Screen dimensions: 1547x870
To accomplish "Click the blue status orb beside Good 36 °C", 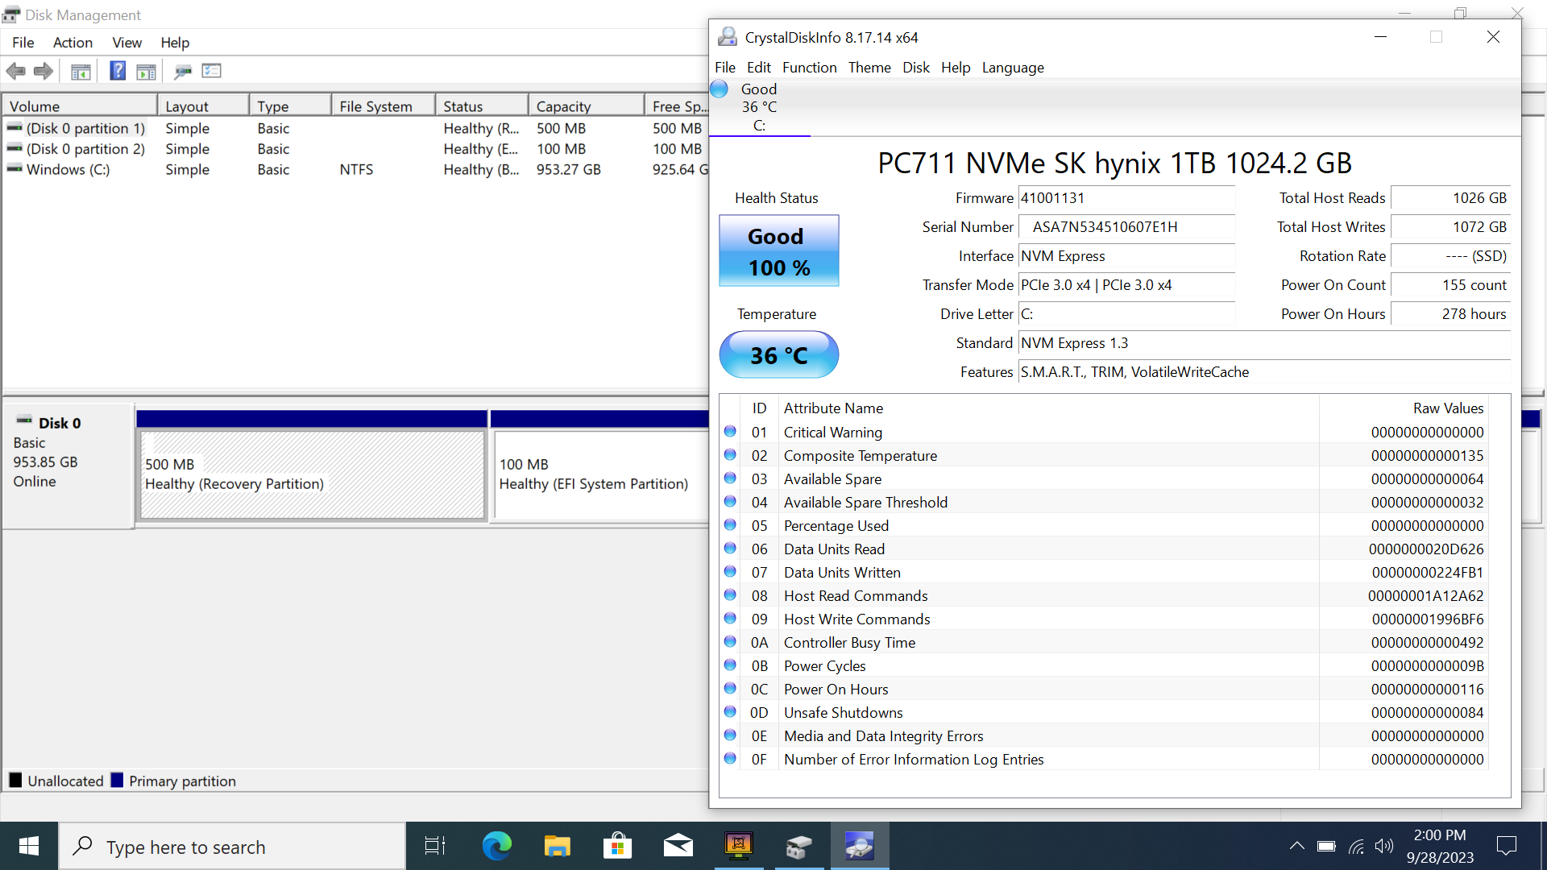I will tap(720, 89).
